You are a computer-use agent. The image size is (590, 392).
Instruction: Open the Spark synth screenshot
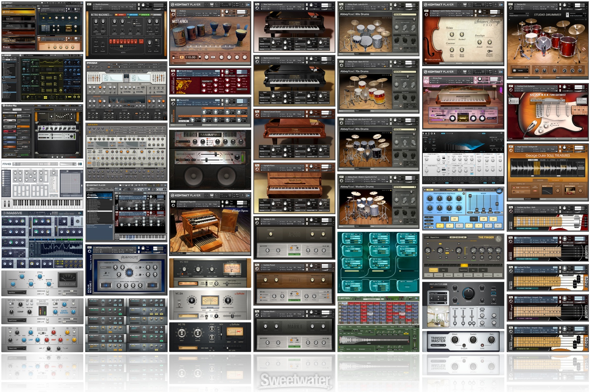pos(126,152)
